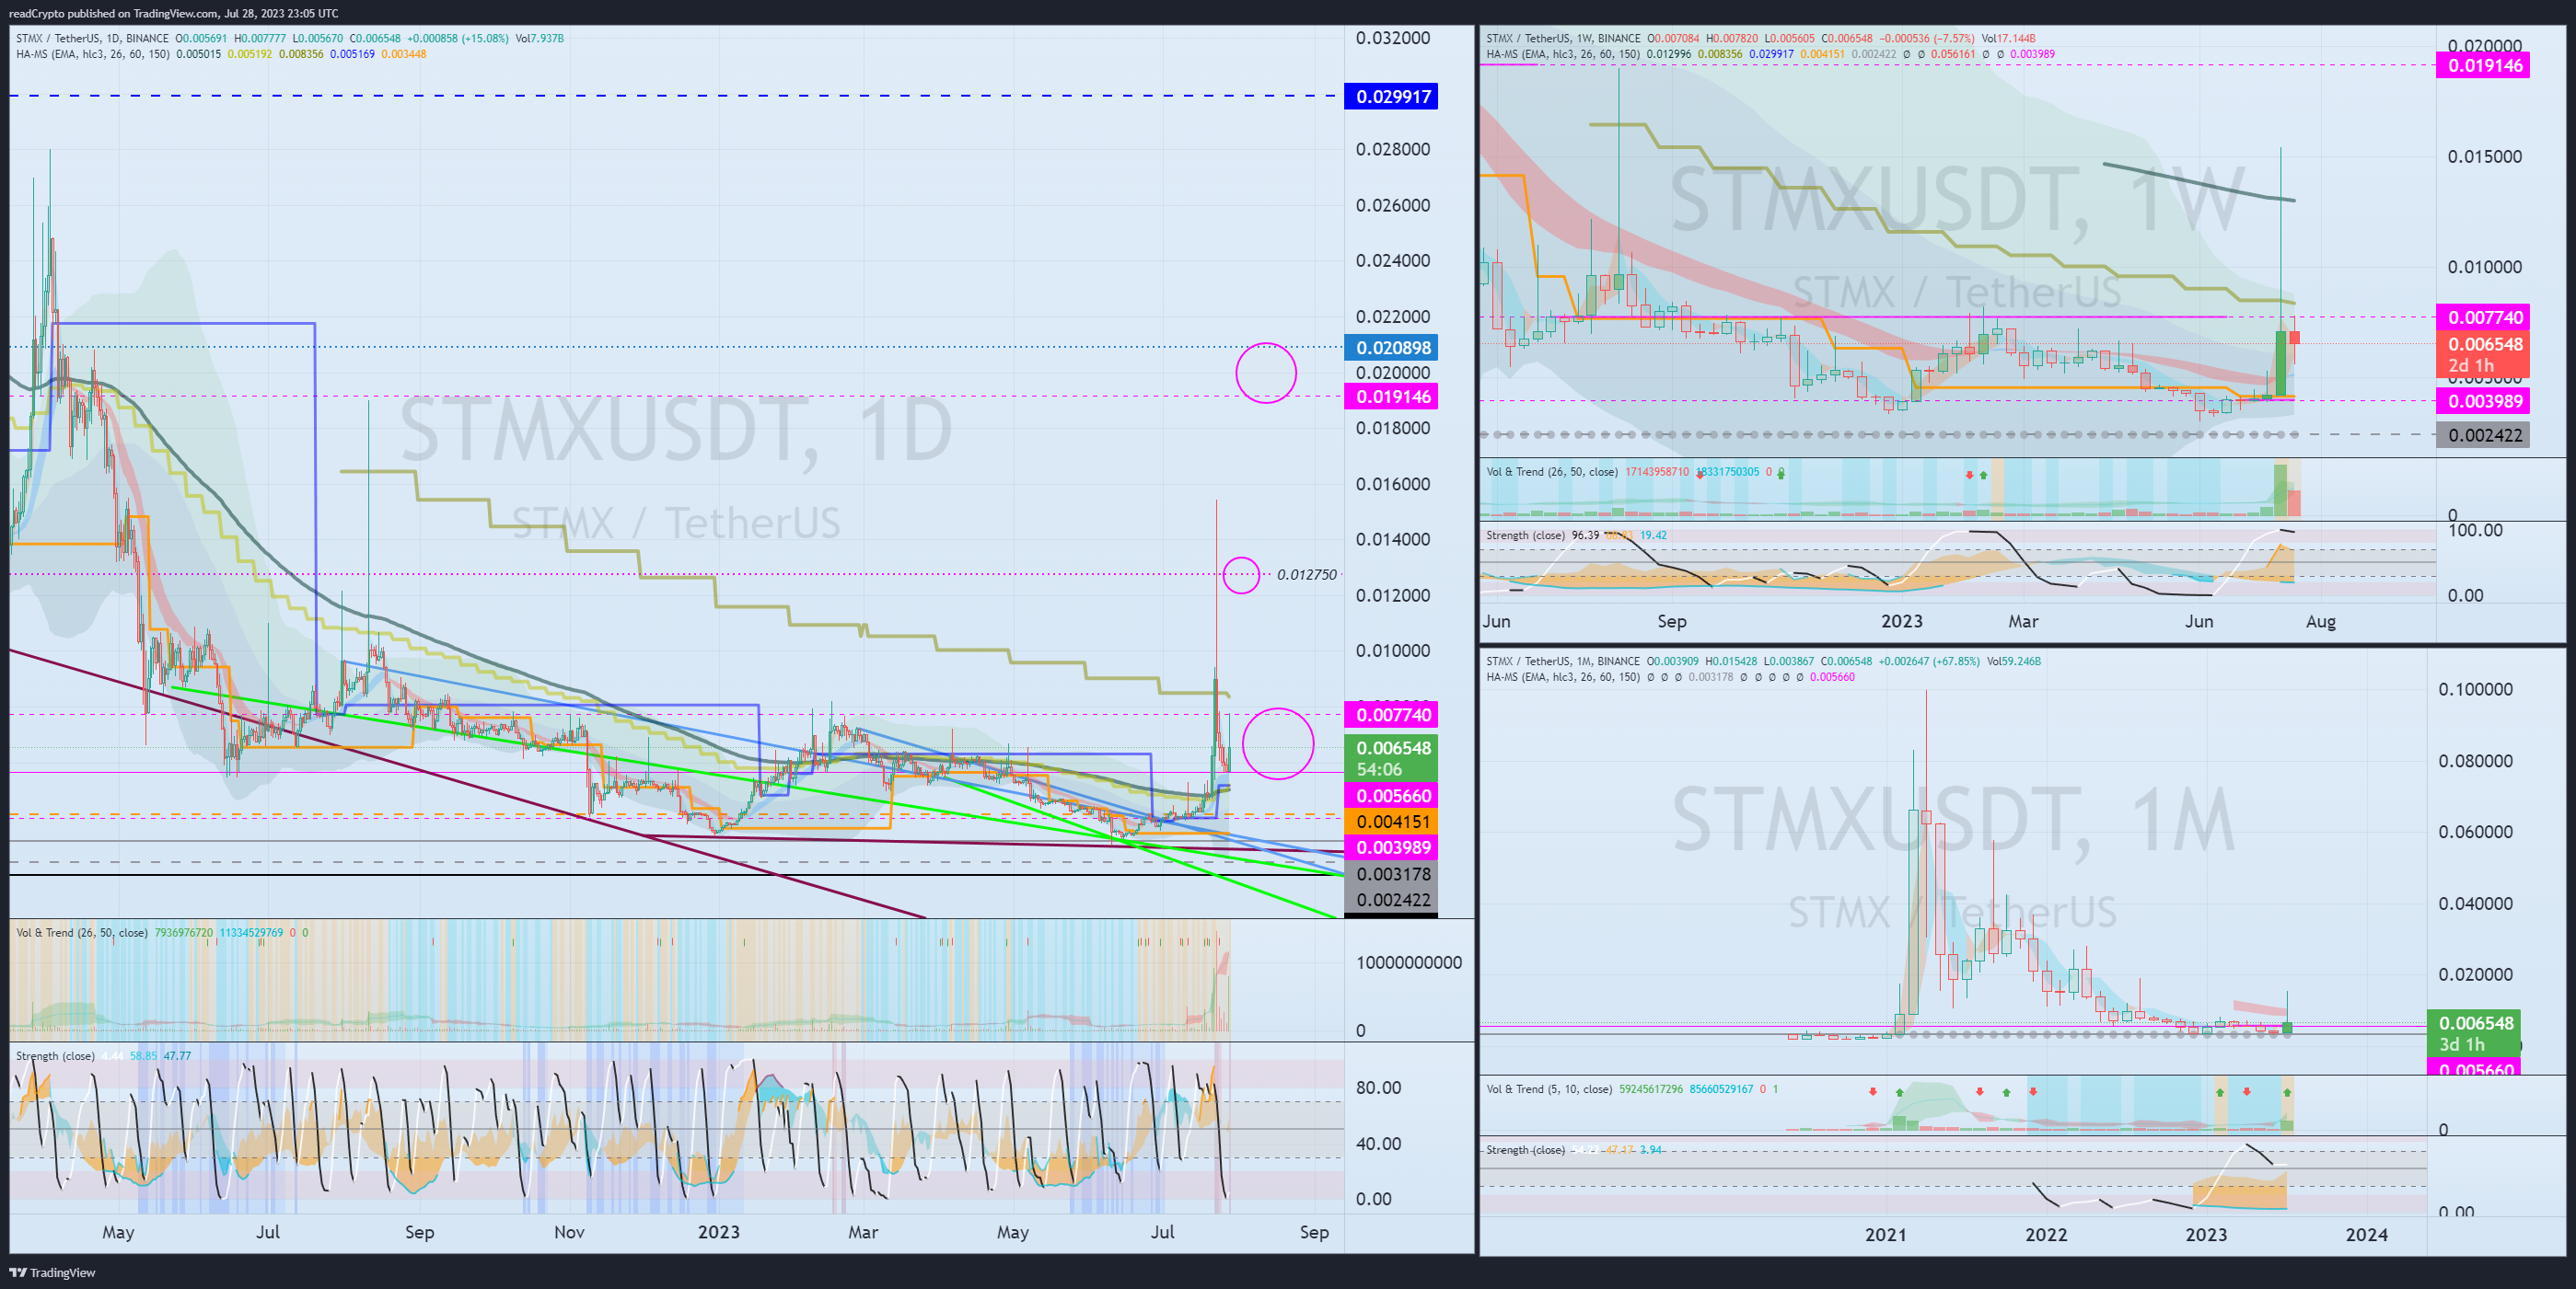Click the green 0.006548 price label with 54:06 countdown
This screenshot has height=1289, width=2576.
click(1391, 758)
